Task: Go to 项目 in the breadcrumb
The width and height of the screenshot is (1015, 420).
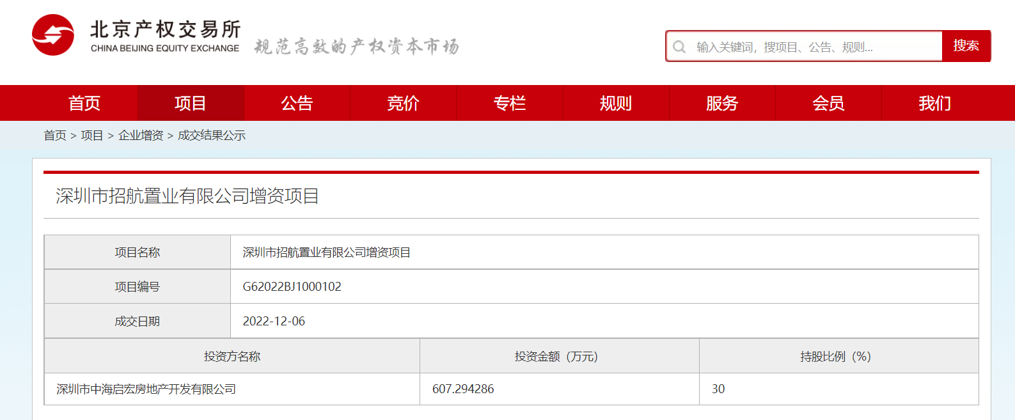Action: [x=92, y=136]
